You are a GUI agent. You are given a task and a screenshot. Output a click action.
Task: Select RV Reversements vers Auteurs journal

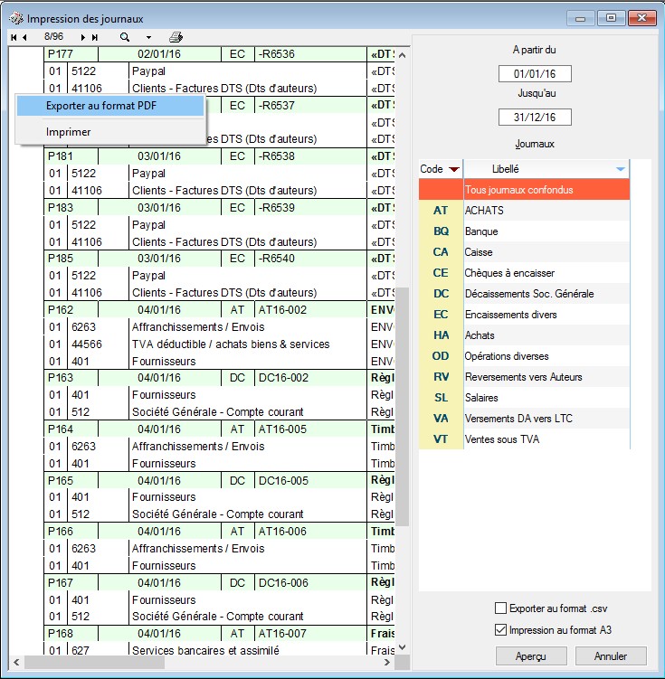click(x=524, y=377)
